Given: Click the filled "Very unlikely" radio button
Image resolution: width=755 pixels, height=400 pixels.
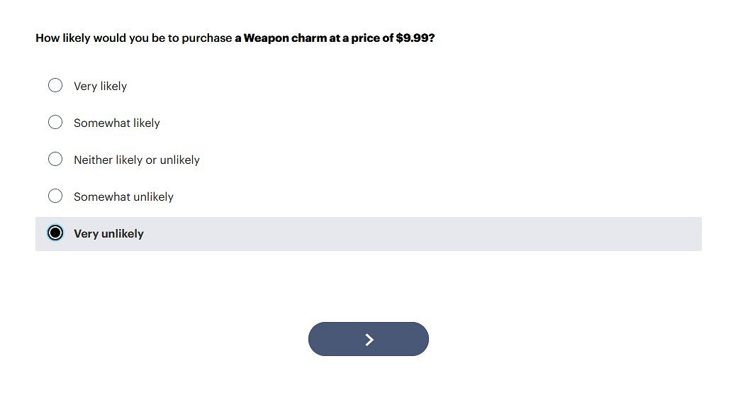Looking at the screenshot, I should point(55,233).
